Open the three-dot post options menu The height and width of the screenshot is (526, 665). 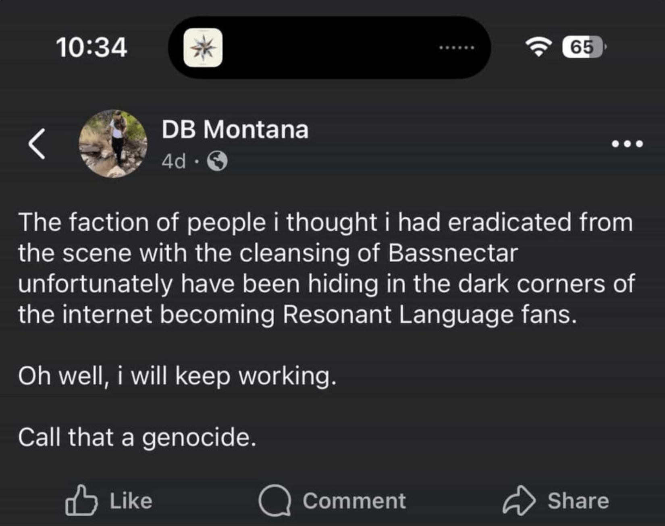627,144
